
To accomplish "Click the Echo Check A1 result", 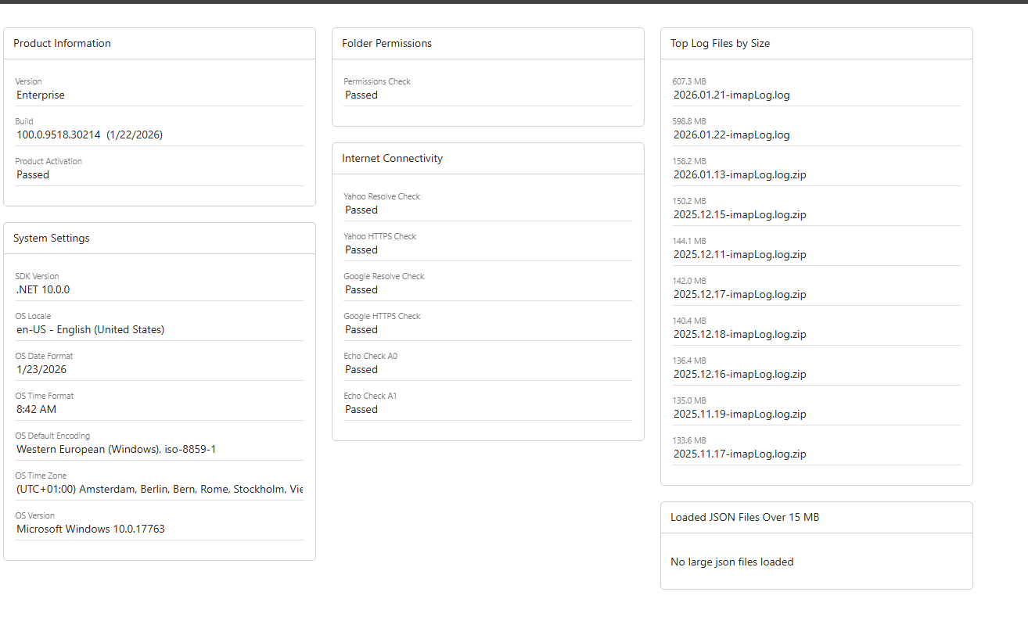I will pos(361,410).
